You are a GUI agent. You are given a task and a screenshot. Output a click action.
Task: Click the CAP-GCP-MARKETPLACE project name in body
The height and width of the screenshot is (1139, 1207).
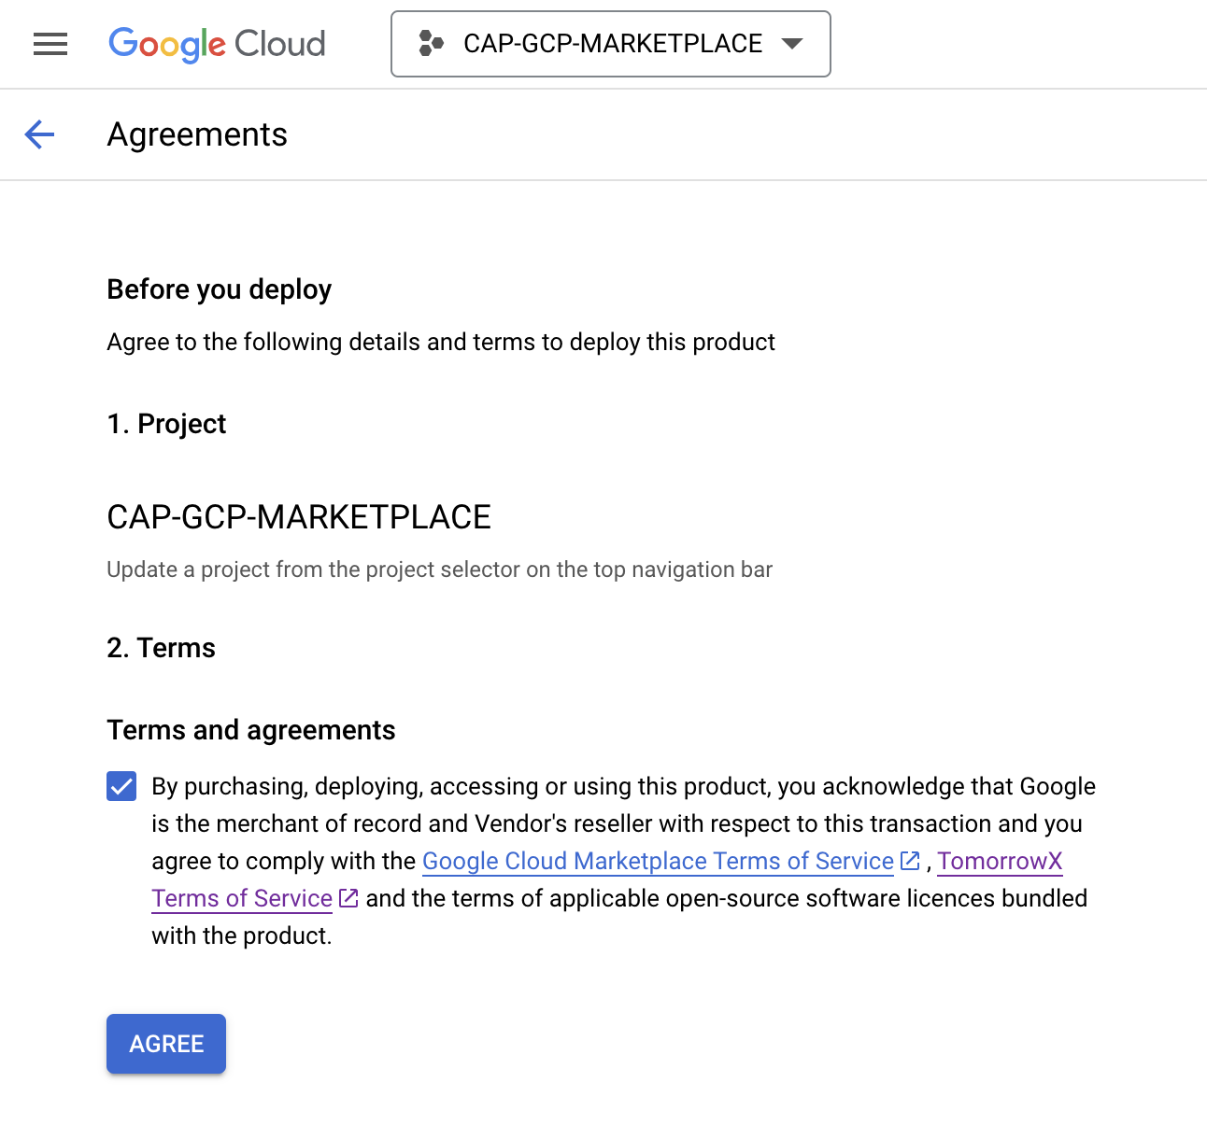(x=299, y=517)
